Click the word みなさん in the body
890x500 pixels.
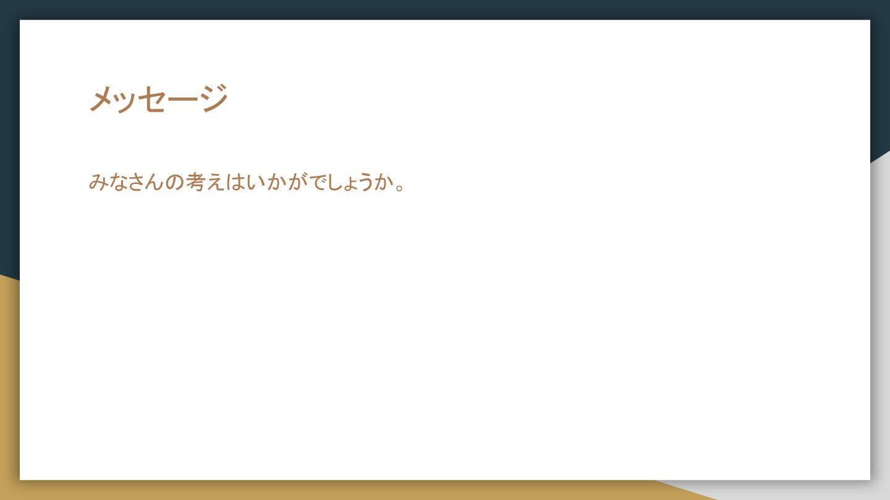coord(125,182)
